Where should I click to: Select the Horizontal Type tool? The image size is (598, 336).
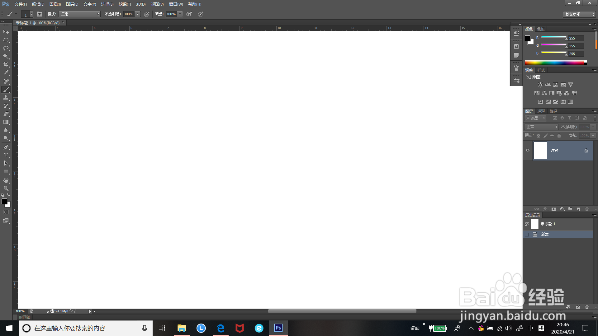pos(6,155)
